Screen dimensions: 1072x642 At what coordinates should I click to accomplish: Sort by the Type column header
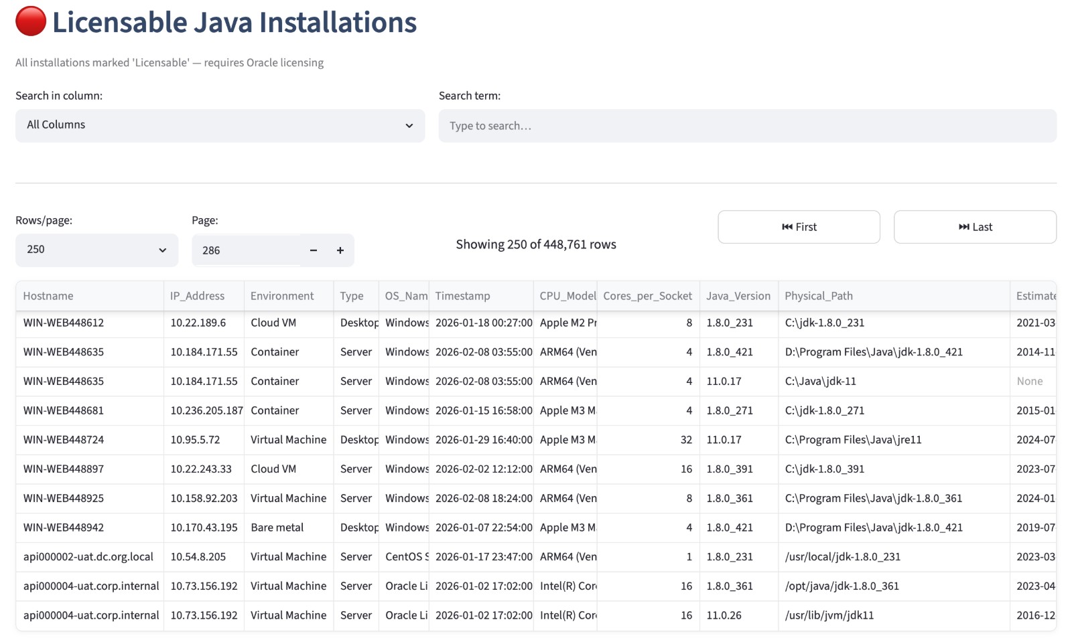[x=356, y=296]
